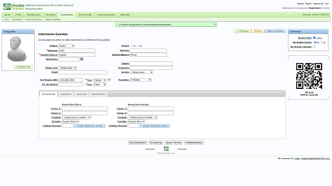
Task: Click the guardian photo placeholder
Action: pos(17,49)
